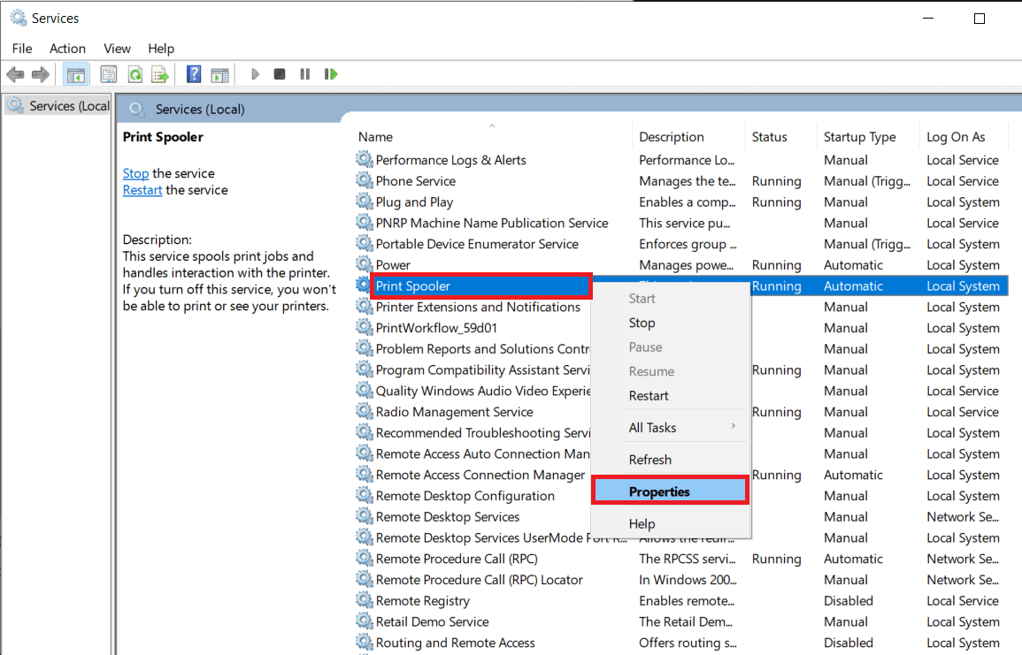The image size is (1022, 655).
Task: Sort by the Startup Type column header
Action: tap(859, 137)
